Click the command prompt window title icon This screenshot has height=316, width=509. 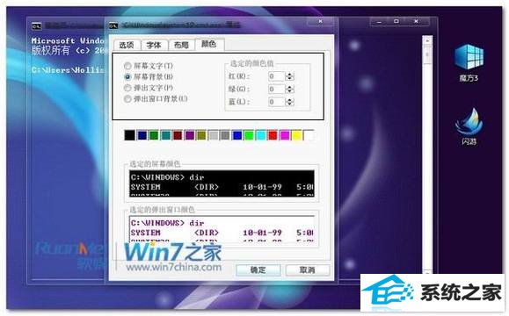(37, 26)
